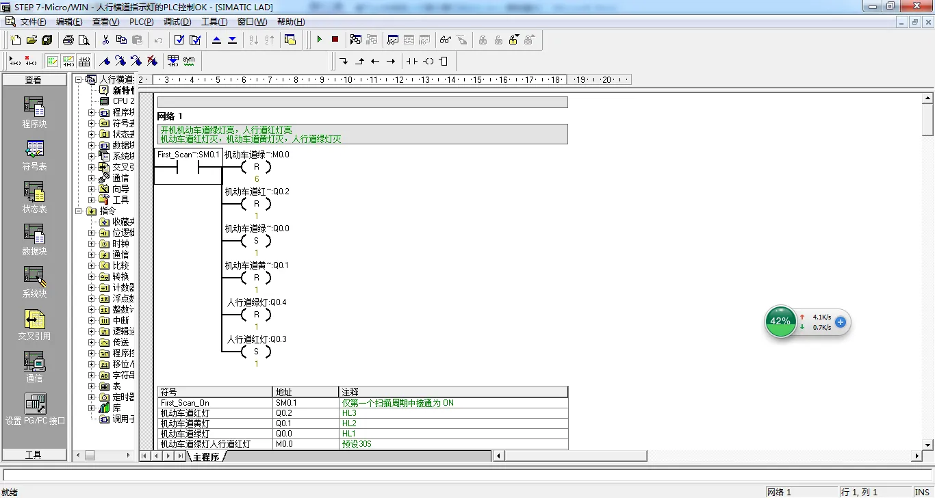Set PLC to STOP with red square icon

pos(335,40)
